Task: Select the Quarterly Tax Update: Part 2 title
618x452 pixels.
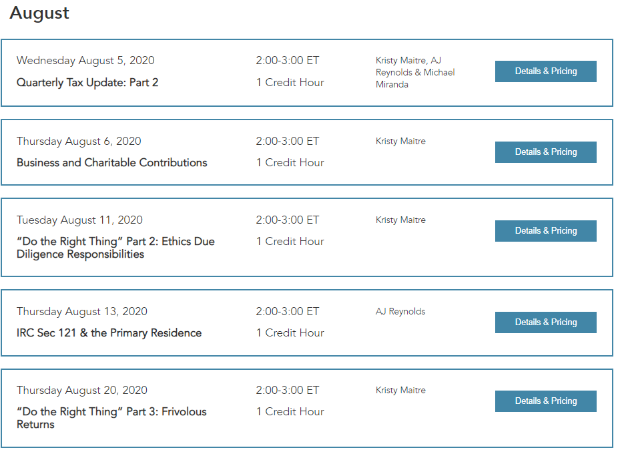Action: tap(87, 82)
